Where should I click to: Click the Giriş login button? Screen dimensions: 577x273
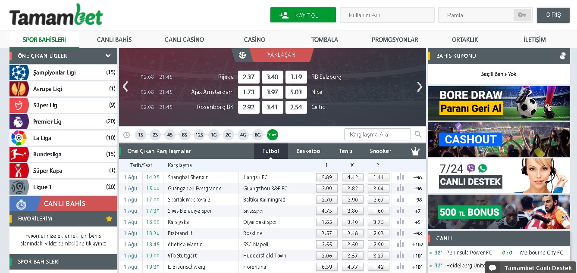point(553,15)
